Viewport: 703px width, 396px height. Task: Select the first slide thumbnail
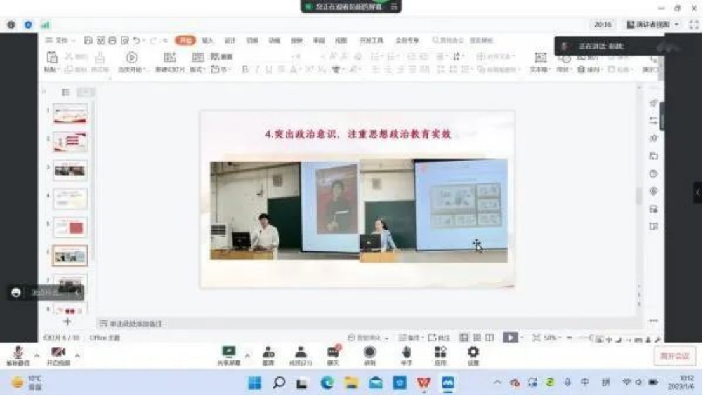click(x=70, y=114)
